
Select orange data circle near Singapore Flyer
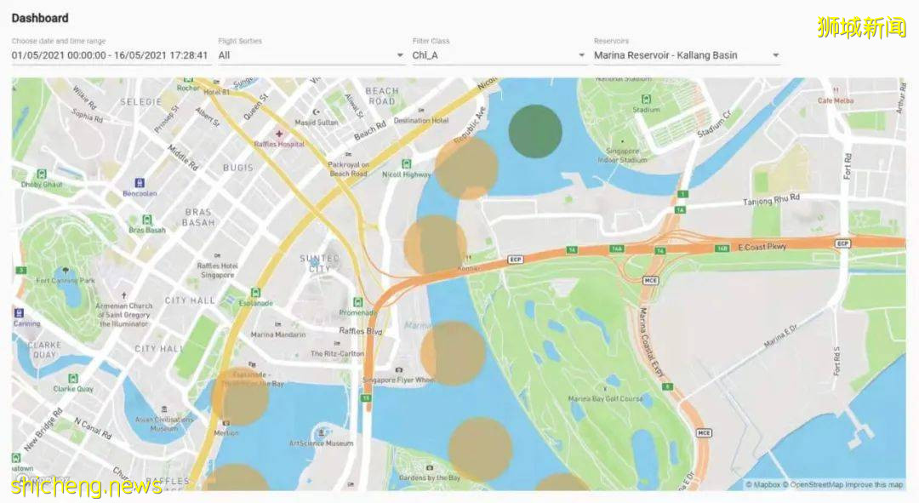(453, 353)
